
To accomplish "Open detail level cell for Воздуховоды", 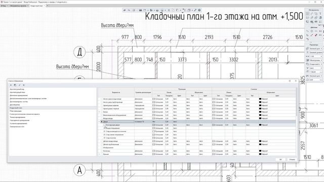I will [x=143, y=118].
